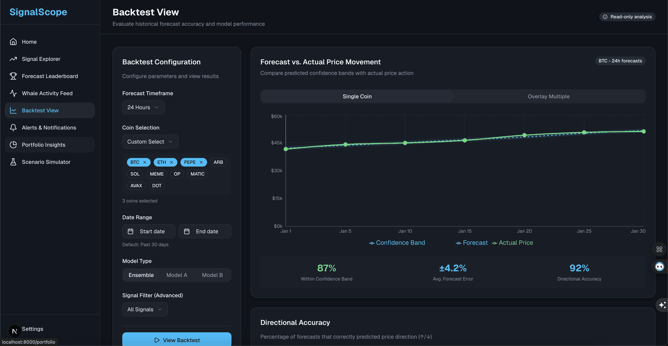This screenshot has height=346, width=668.
Task: Toggle the AVAX coin chip
Action: pos(136,186)
